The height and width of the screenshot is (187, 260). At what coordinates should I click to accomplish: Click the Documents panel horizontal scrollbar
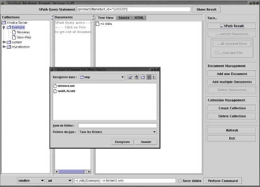[x=72, y=172]
